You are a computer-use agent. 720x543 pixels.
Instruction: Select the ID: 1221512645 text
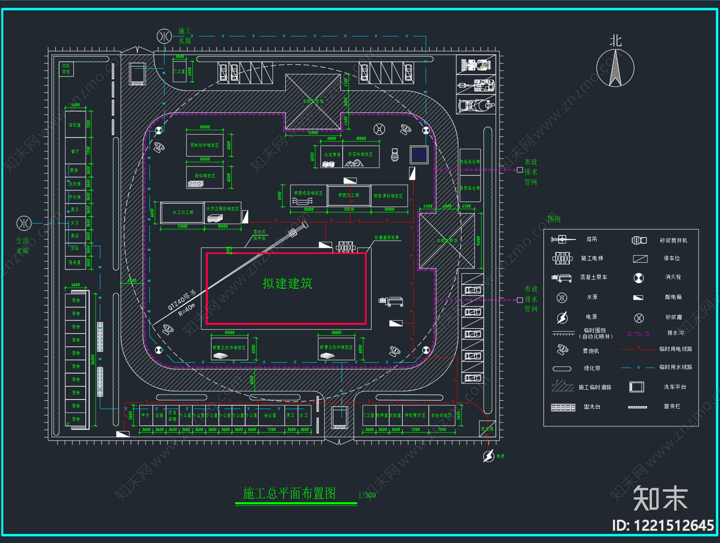(663, 525)
